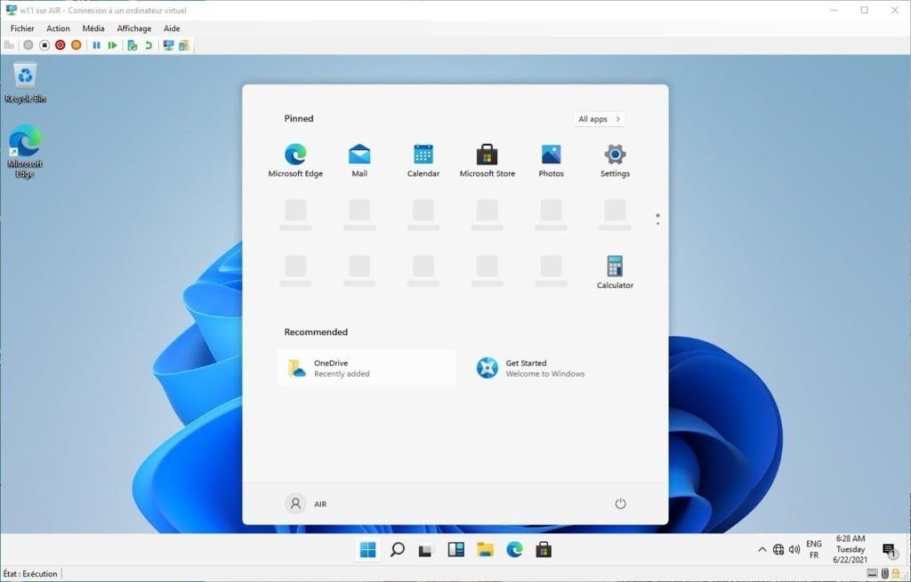
Task: Turn off the VM with the black square stop icon
Action: coord(44,45)
